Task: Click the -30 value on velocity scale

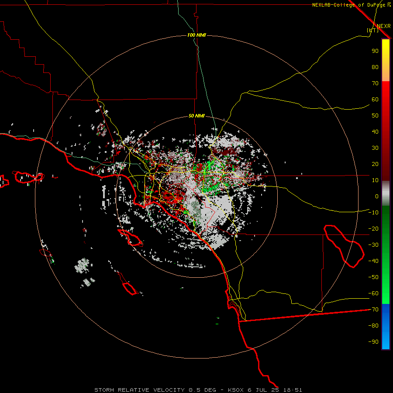Action: pyautogui.click(x=373, y=245)
